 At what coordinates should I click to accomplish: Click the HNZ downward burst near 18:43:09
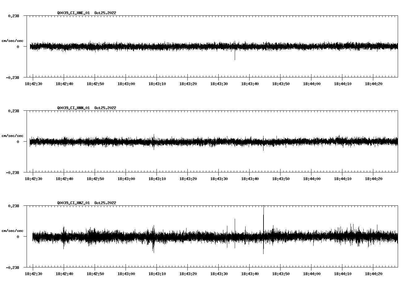[x=153, y=247]
